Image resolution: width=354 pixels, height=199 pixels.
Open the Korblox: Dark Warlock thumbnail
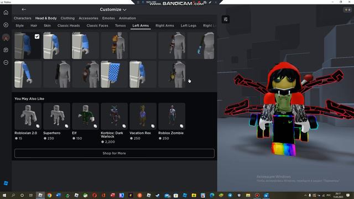click(114, 116)
